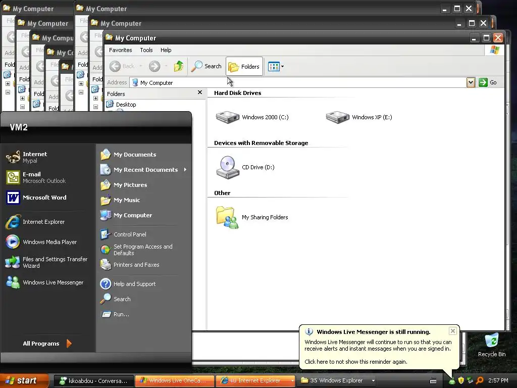Open the Tools menu

tap(146, 50)
